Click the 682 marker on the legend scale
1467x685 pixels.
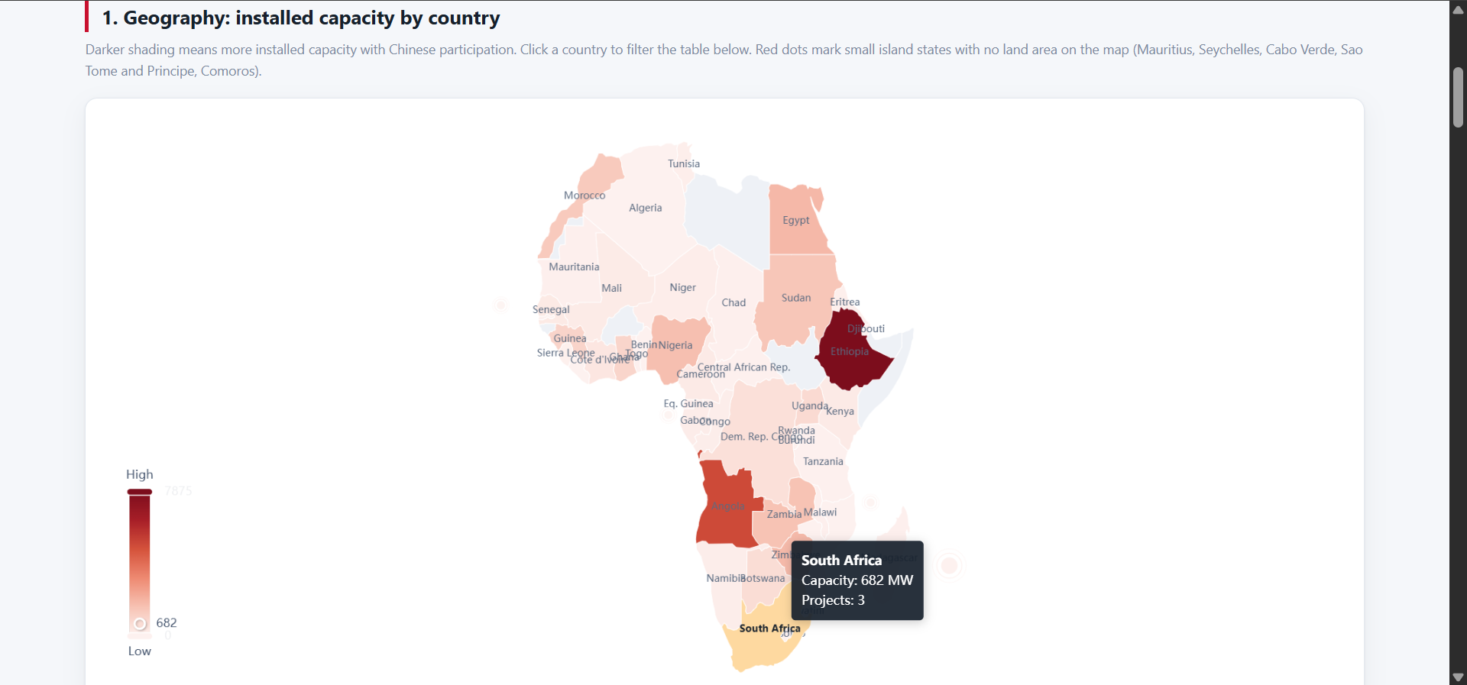pos(140,624)
